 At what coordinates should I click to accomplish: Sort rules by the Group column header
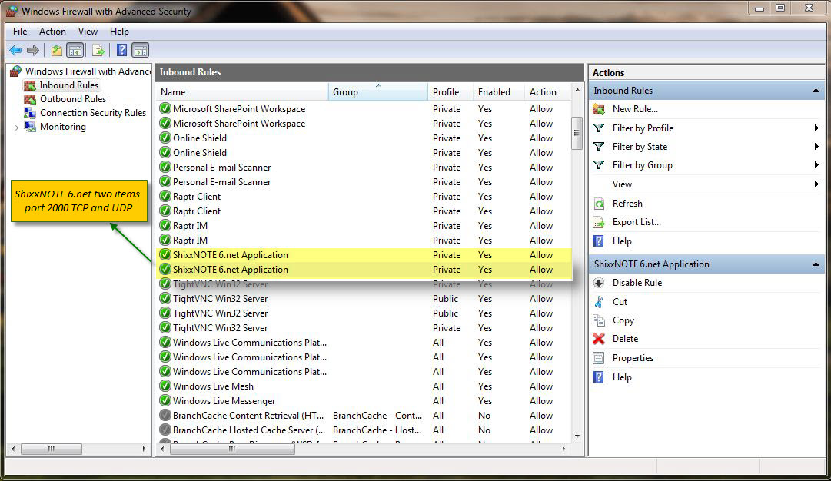pyautogui.click(x=378, y=91)
